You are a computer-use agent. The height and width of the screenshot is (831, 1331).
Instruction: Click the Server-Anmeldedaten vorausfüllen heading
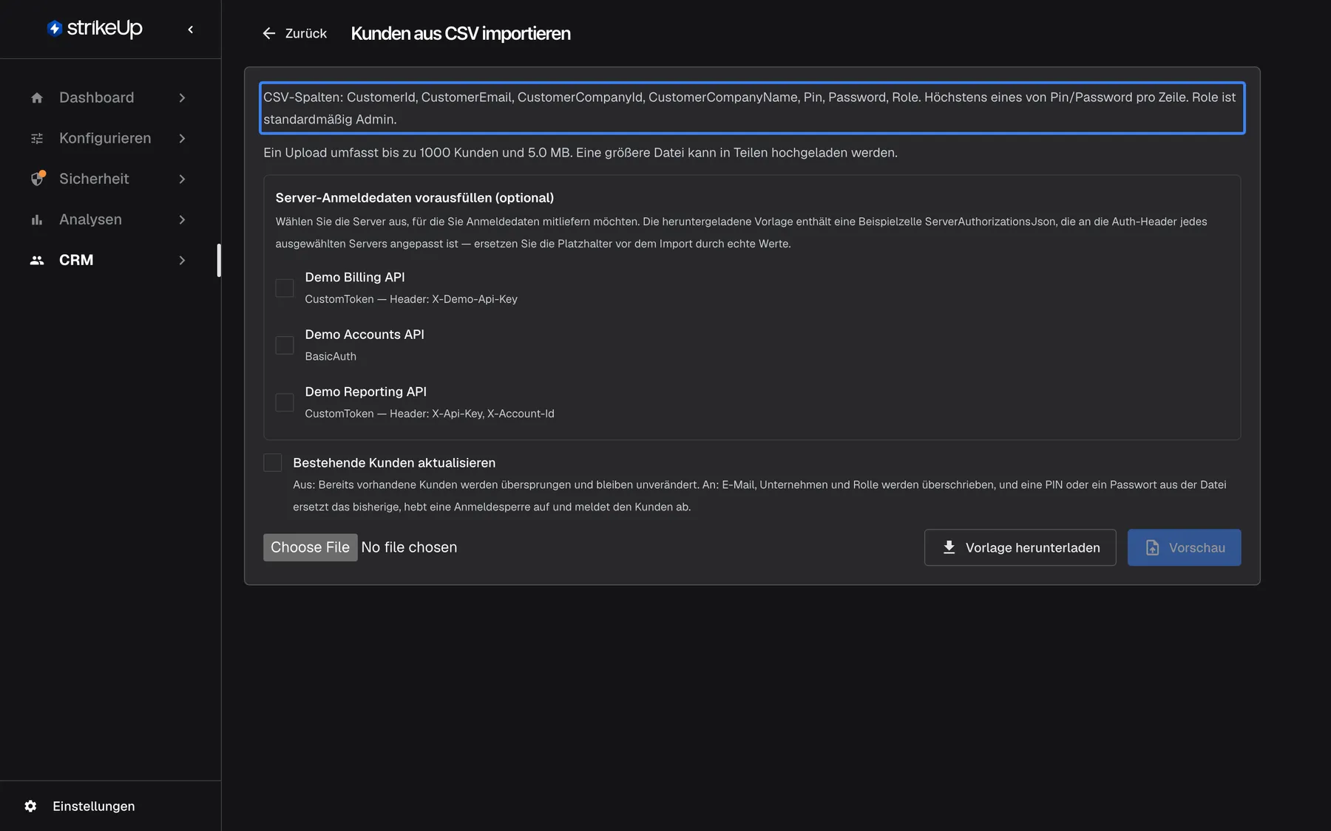click(415, 197)
